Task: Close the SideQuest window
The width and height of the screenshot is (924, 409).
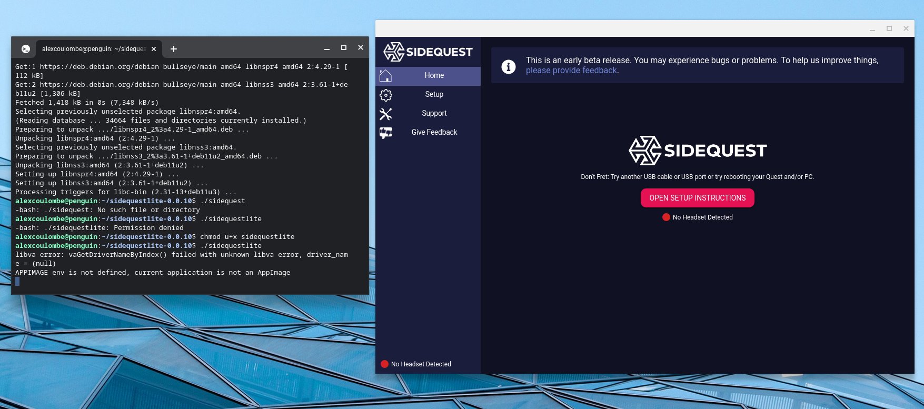Action: click(x=906, y=28)
